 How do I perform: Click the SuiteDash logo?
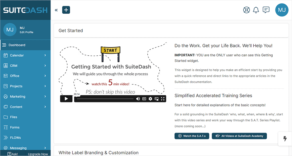[25, 10]
